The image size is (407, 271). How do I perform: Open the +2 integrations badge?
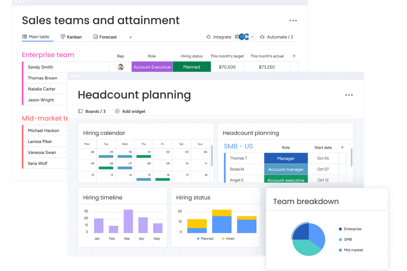[x=252, y=37]
